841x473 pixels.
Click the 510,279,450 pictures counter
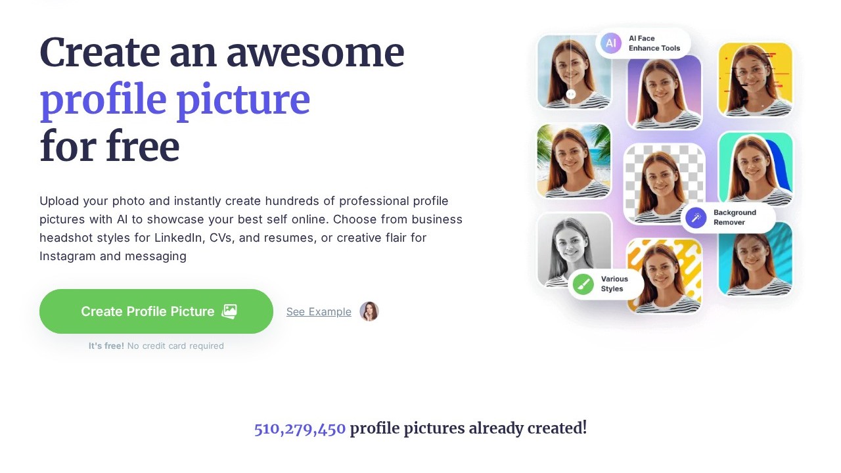point(300,429)
